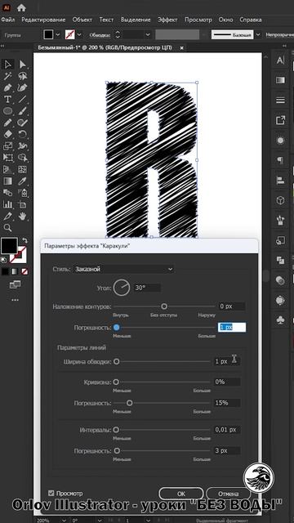The width and height of the screenshot is (294, 523).
Task: Open the 3D cube panel icon
Action: pos(281,200)
